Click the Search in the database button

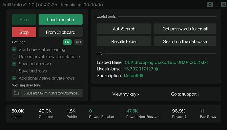[x=185, y=41]
